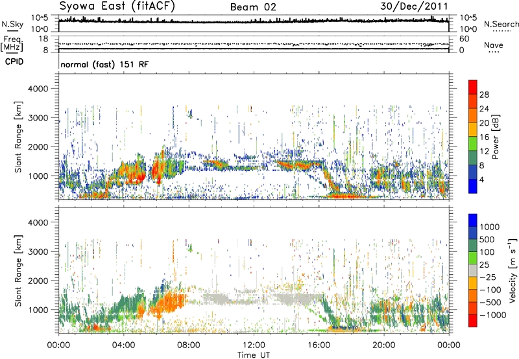
Task: Click the "Power [dB]" colorbar title
Action: pyautogui.click(x=496, y=137)
